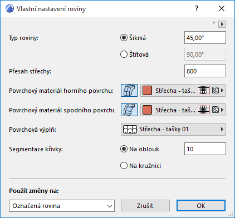Click the Povrchová výplň label

coord(32,130)
